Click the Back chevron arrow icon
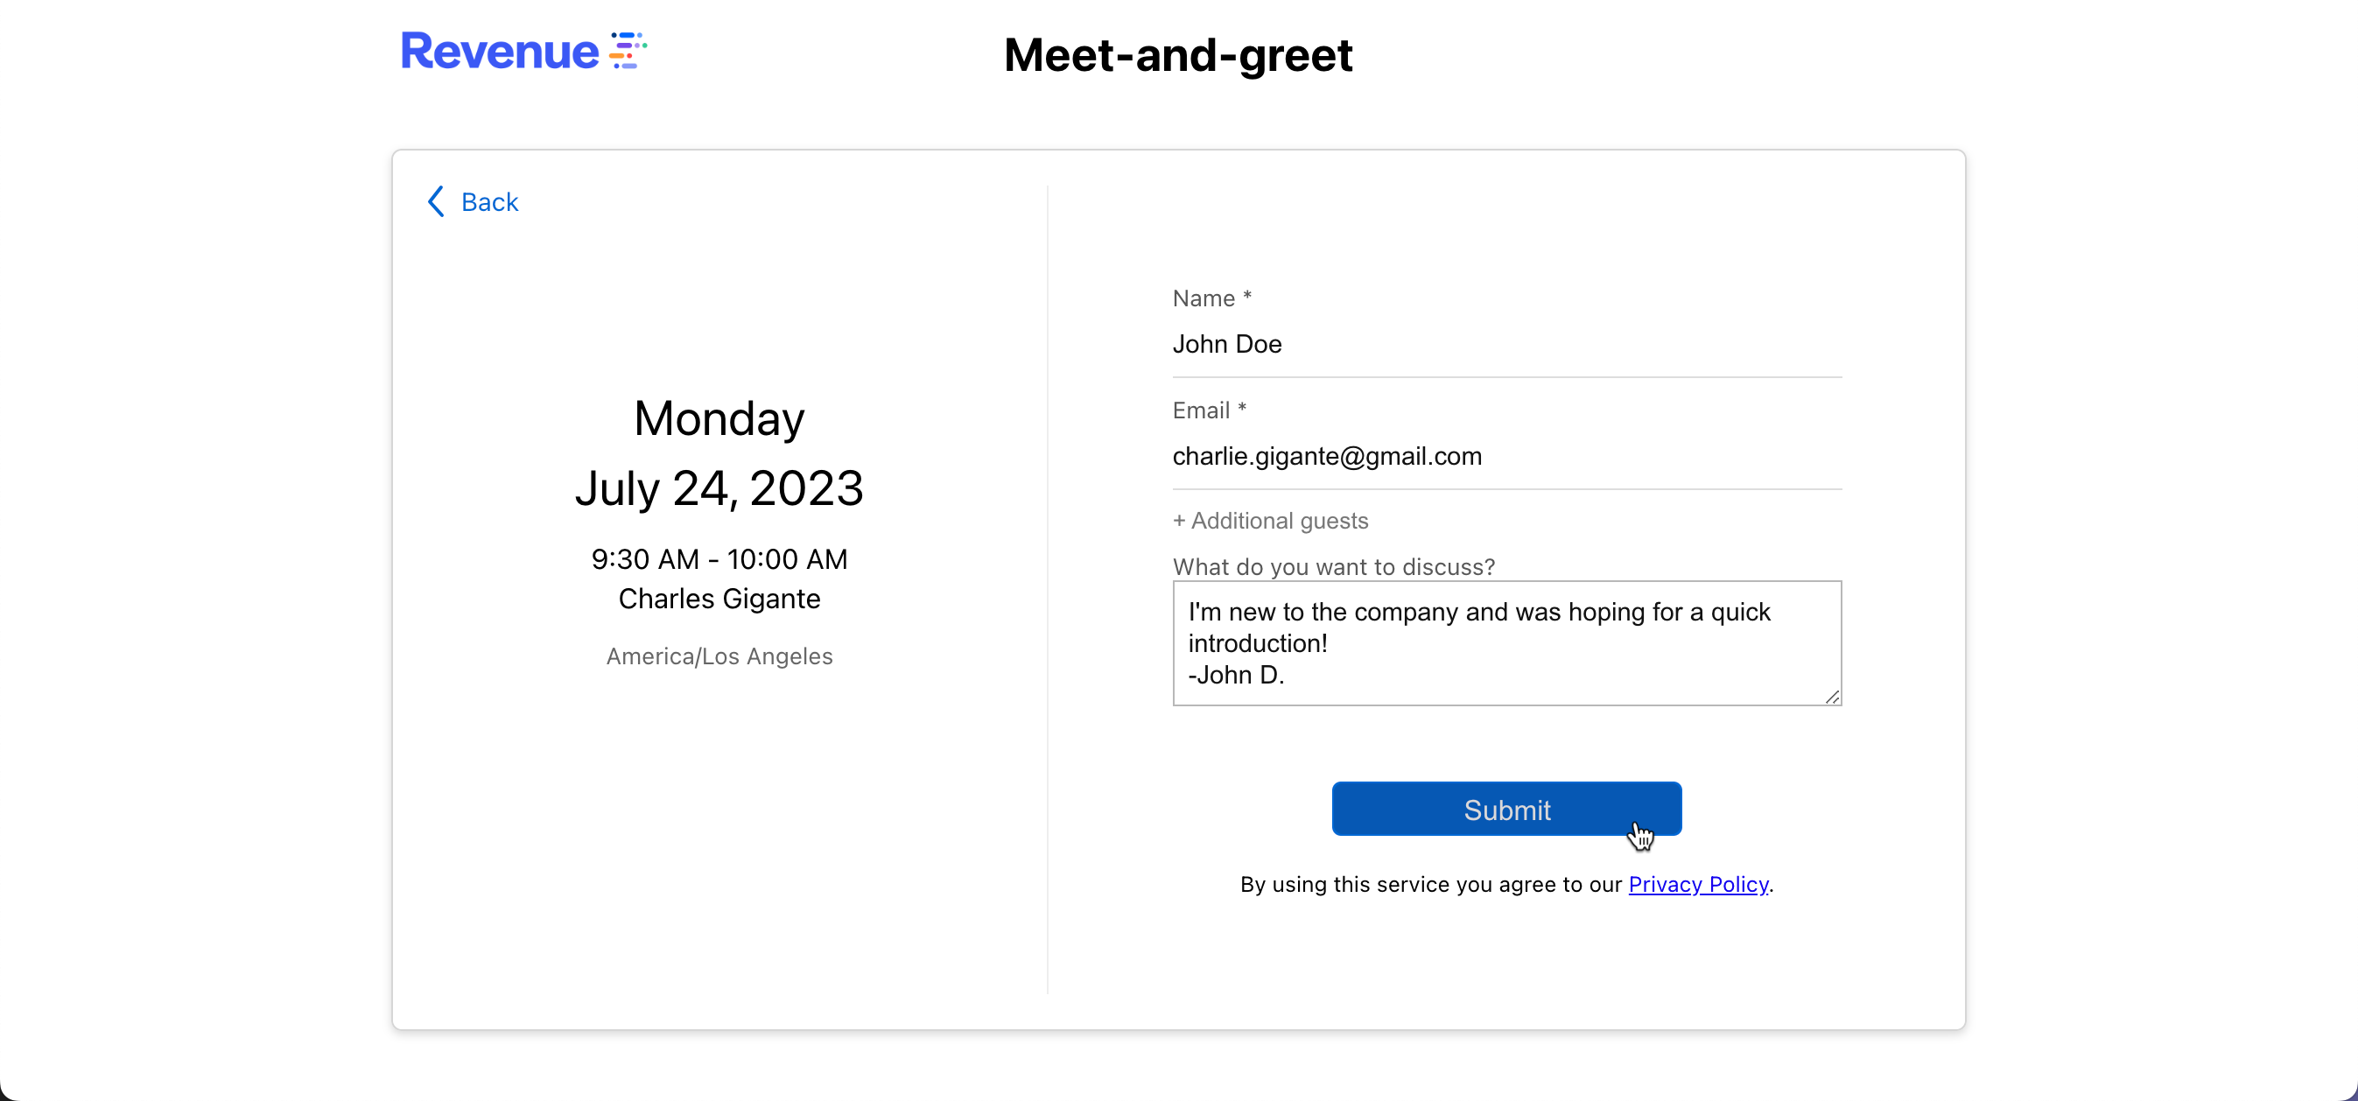This screenshot has height=1101, width=2358. (x=436, y=201)
